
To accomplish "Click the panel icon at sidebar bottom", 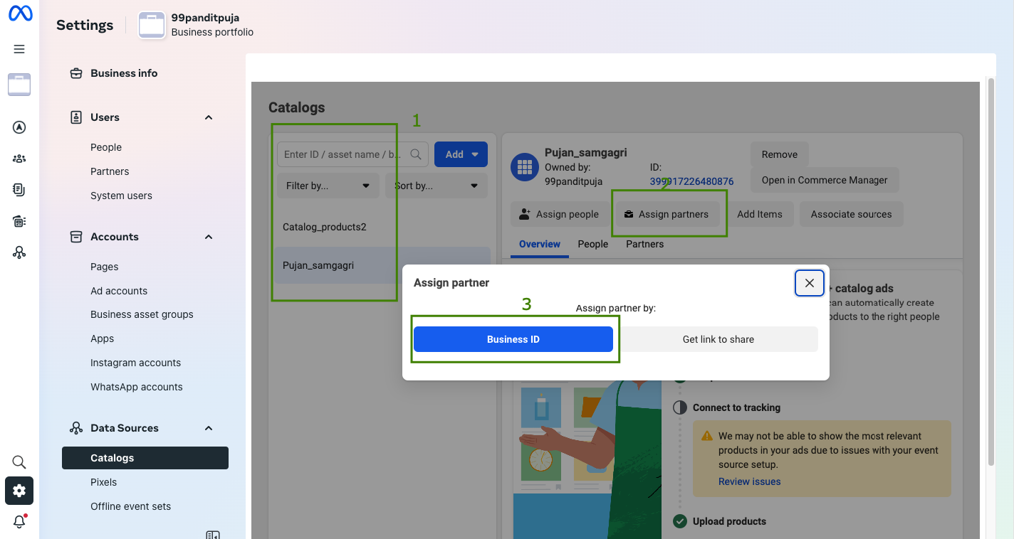I will [x=212, y=535].
